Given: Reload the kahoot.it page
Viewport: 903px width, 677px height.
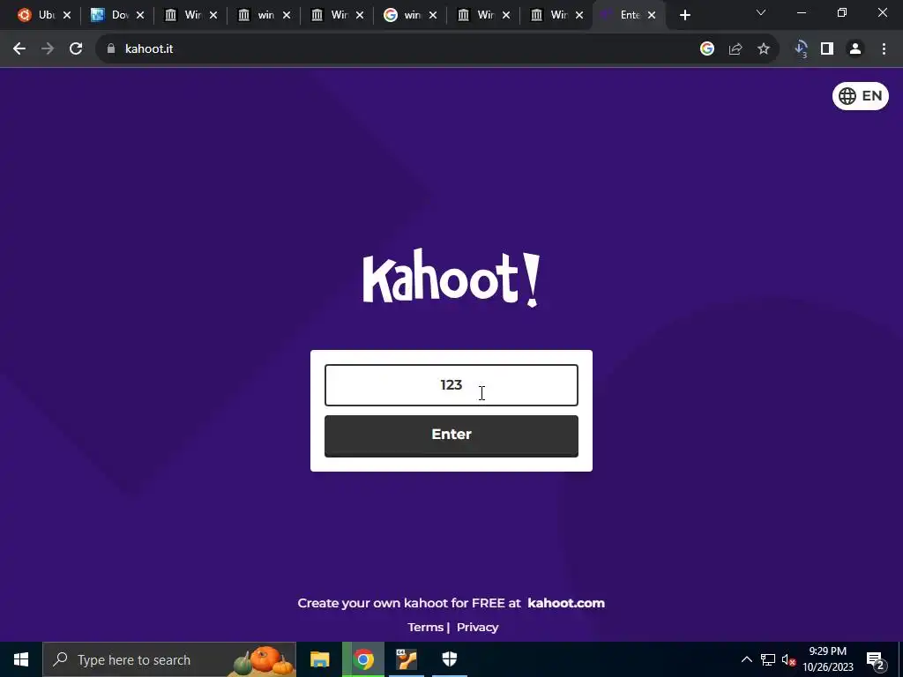Looking at the screenshot, I should 76,49.
